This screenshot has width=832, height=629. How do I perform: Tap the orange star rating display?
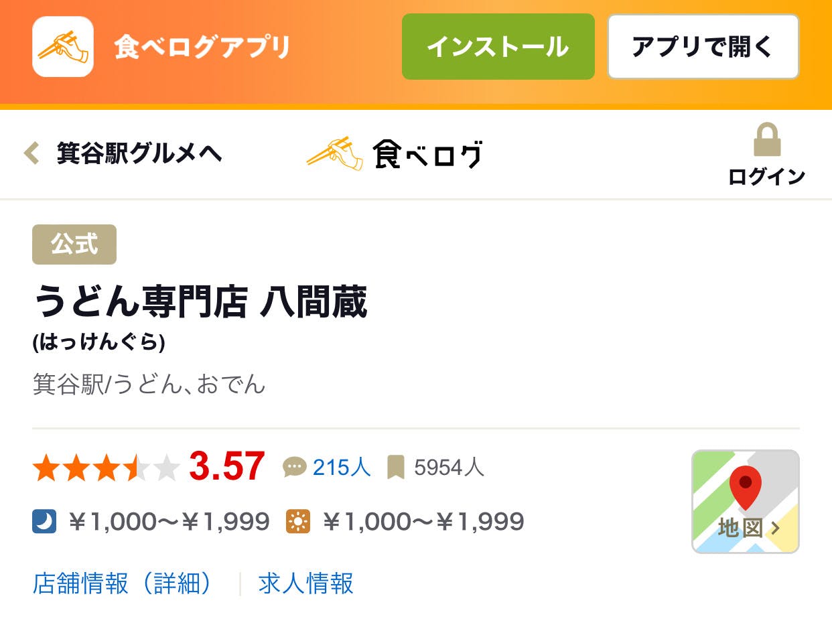(106, 468)
